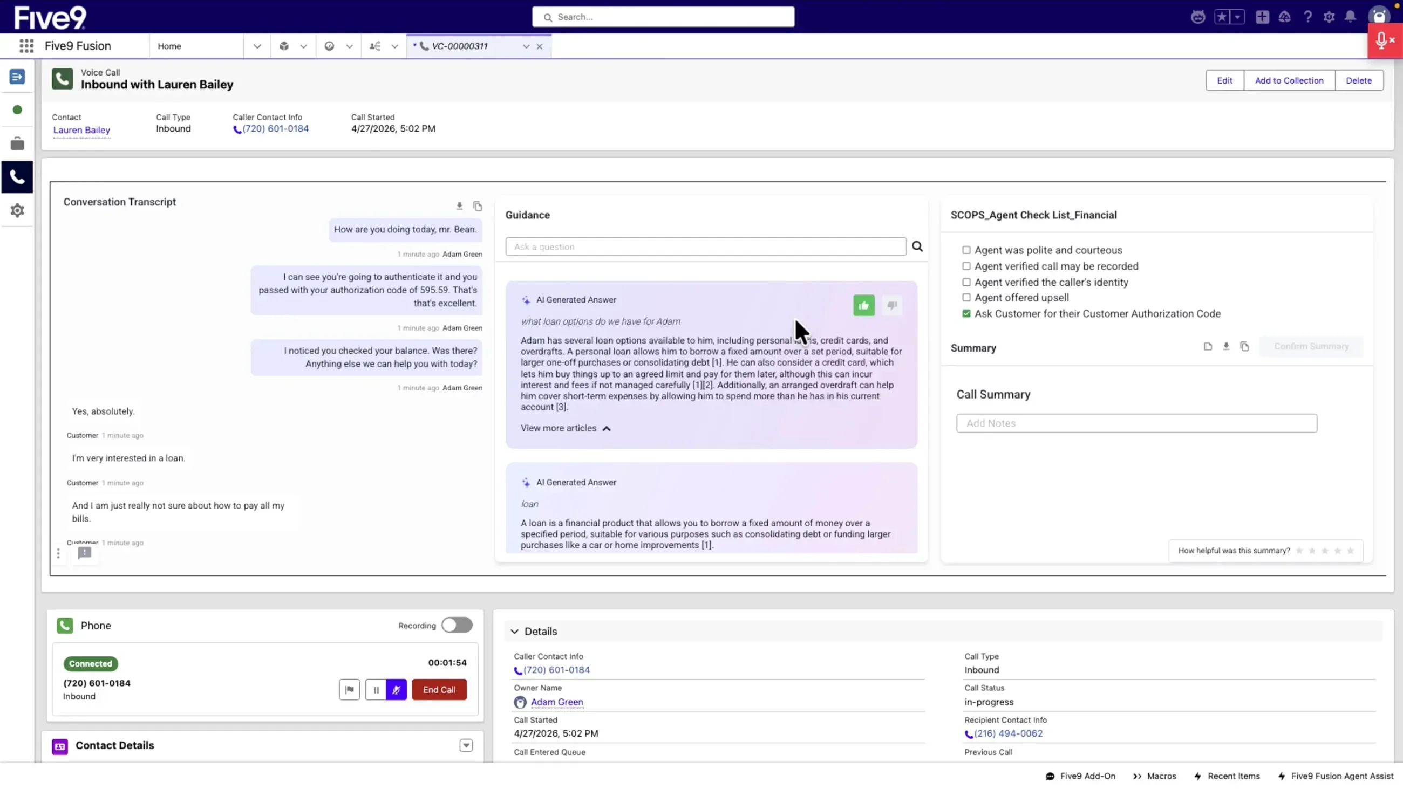Viewport: 1403px width, 789px height.
Task: Flag the call with flag button
Action: [349, 690]
